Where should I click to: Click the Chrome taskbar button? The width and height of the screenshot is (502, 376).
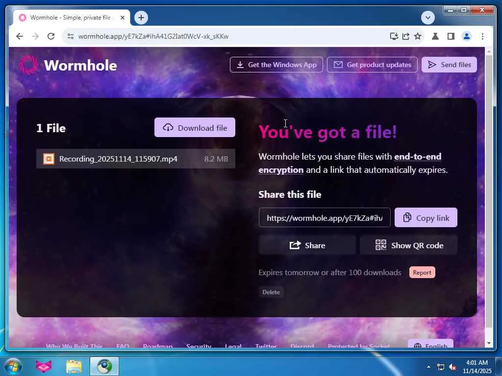point(104,366)
